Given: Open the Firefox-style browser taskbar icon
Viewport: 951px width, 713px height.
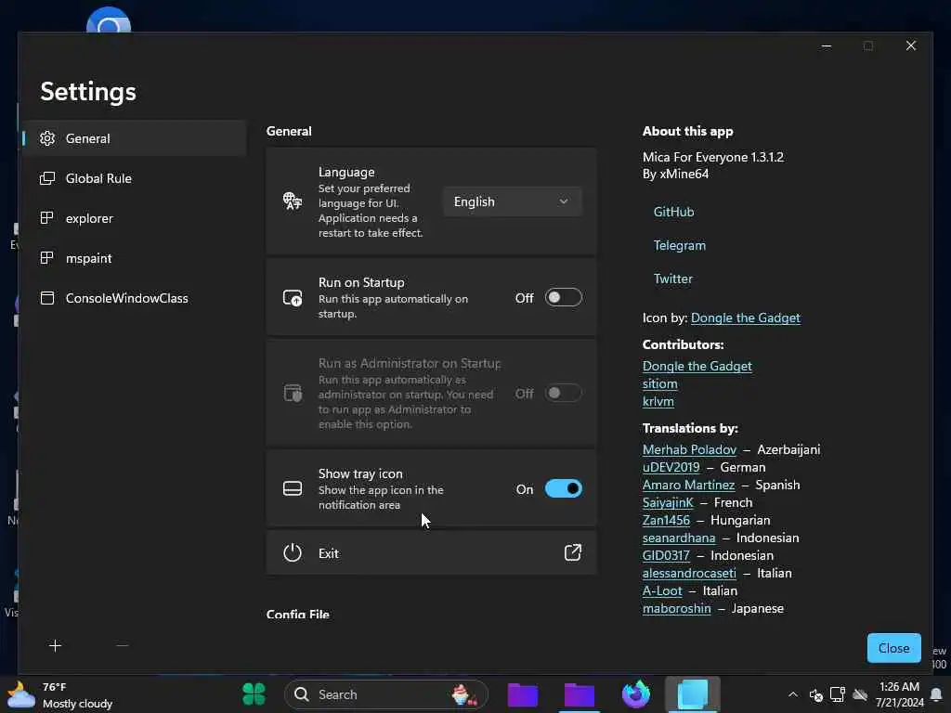Looking at the screenshot, I should (x=635, y=694).
